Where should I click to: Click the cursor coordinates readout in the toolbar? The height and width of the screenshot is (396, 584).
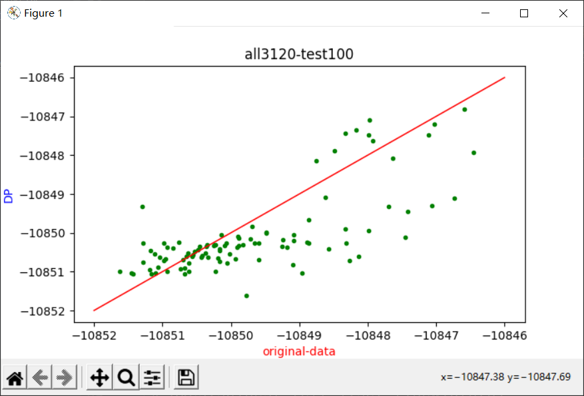tap(506, 377)
